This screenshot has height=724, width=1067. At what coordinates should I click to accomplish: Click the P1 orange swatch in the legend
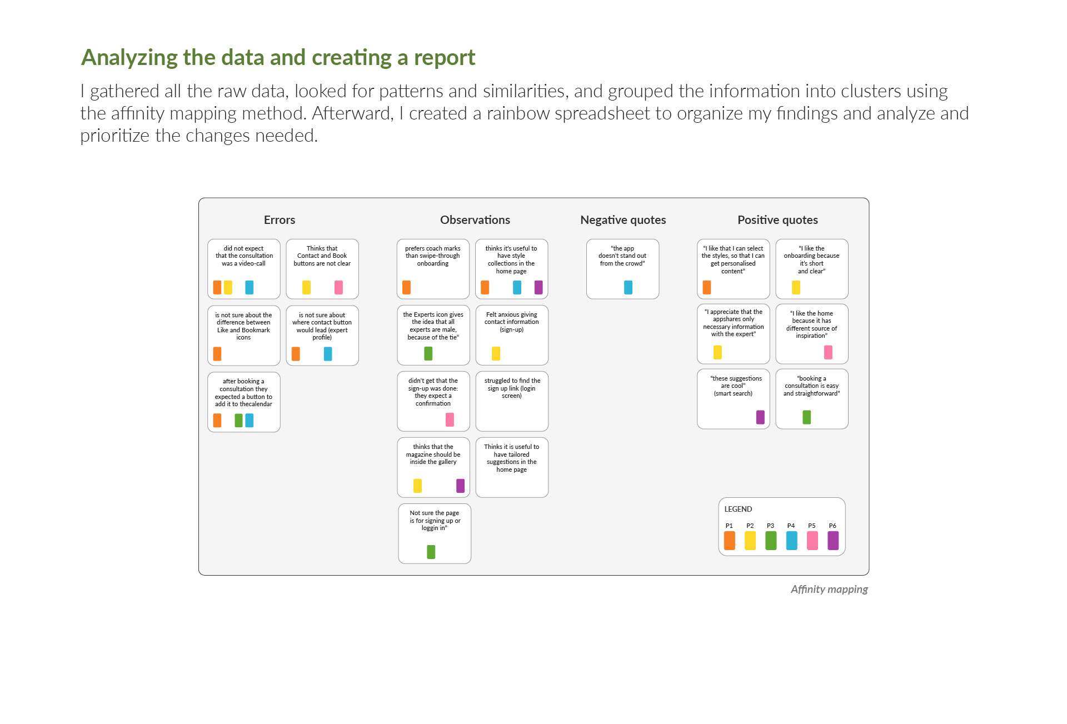[x=729, y=541]
